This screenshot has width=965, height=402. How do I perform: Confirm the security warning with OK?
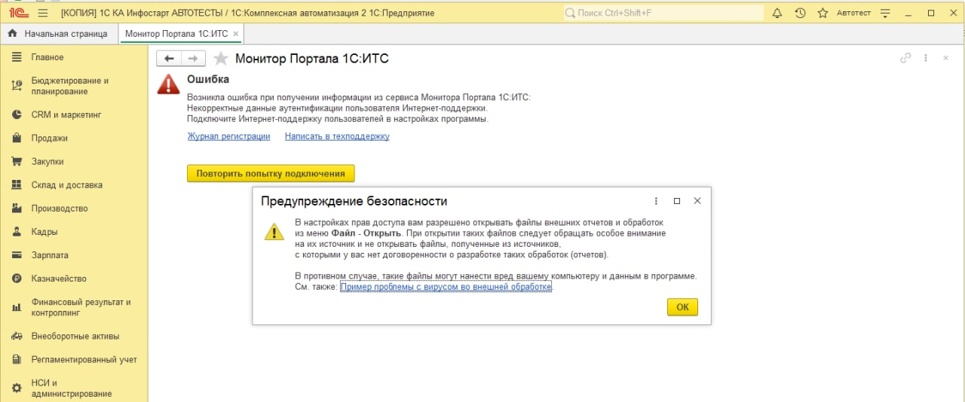click(x=682, y=307)
